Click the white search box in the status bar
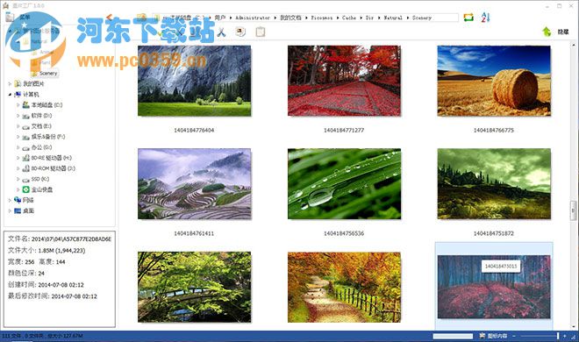 [x=453, y=336]
